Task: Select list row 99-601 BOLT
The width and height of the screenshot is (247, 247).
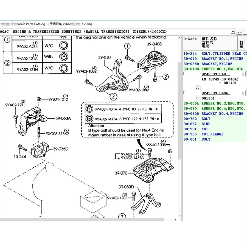Action: [215, 139]
